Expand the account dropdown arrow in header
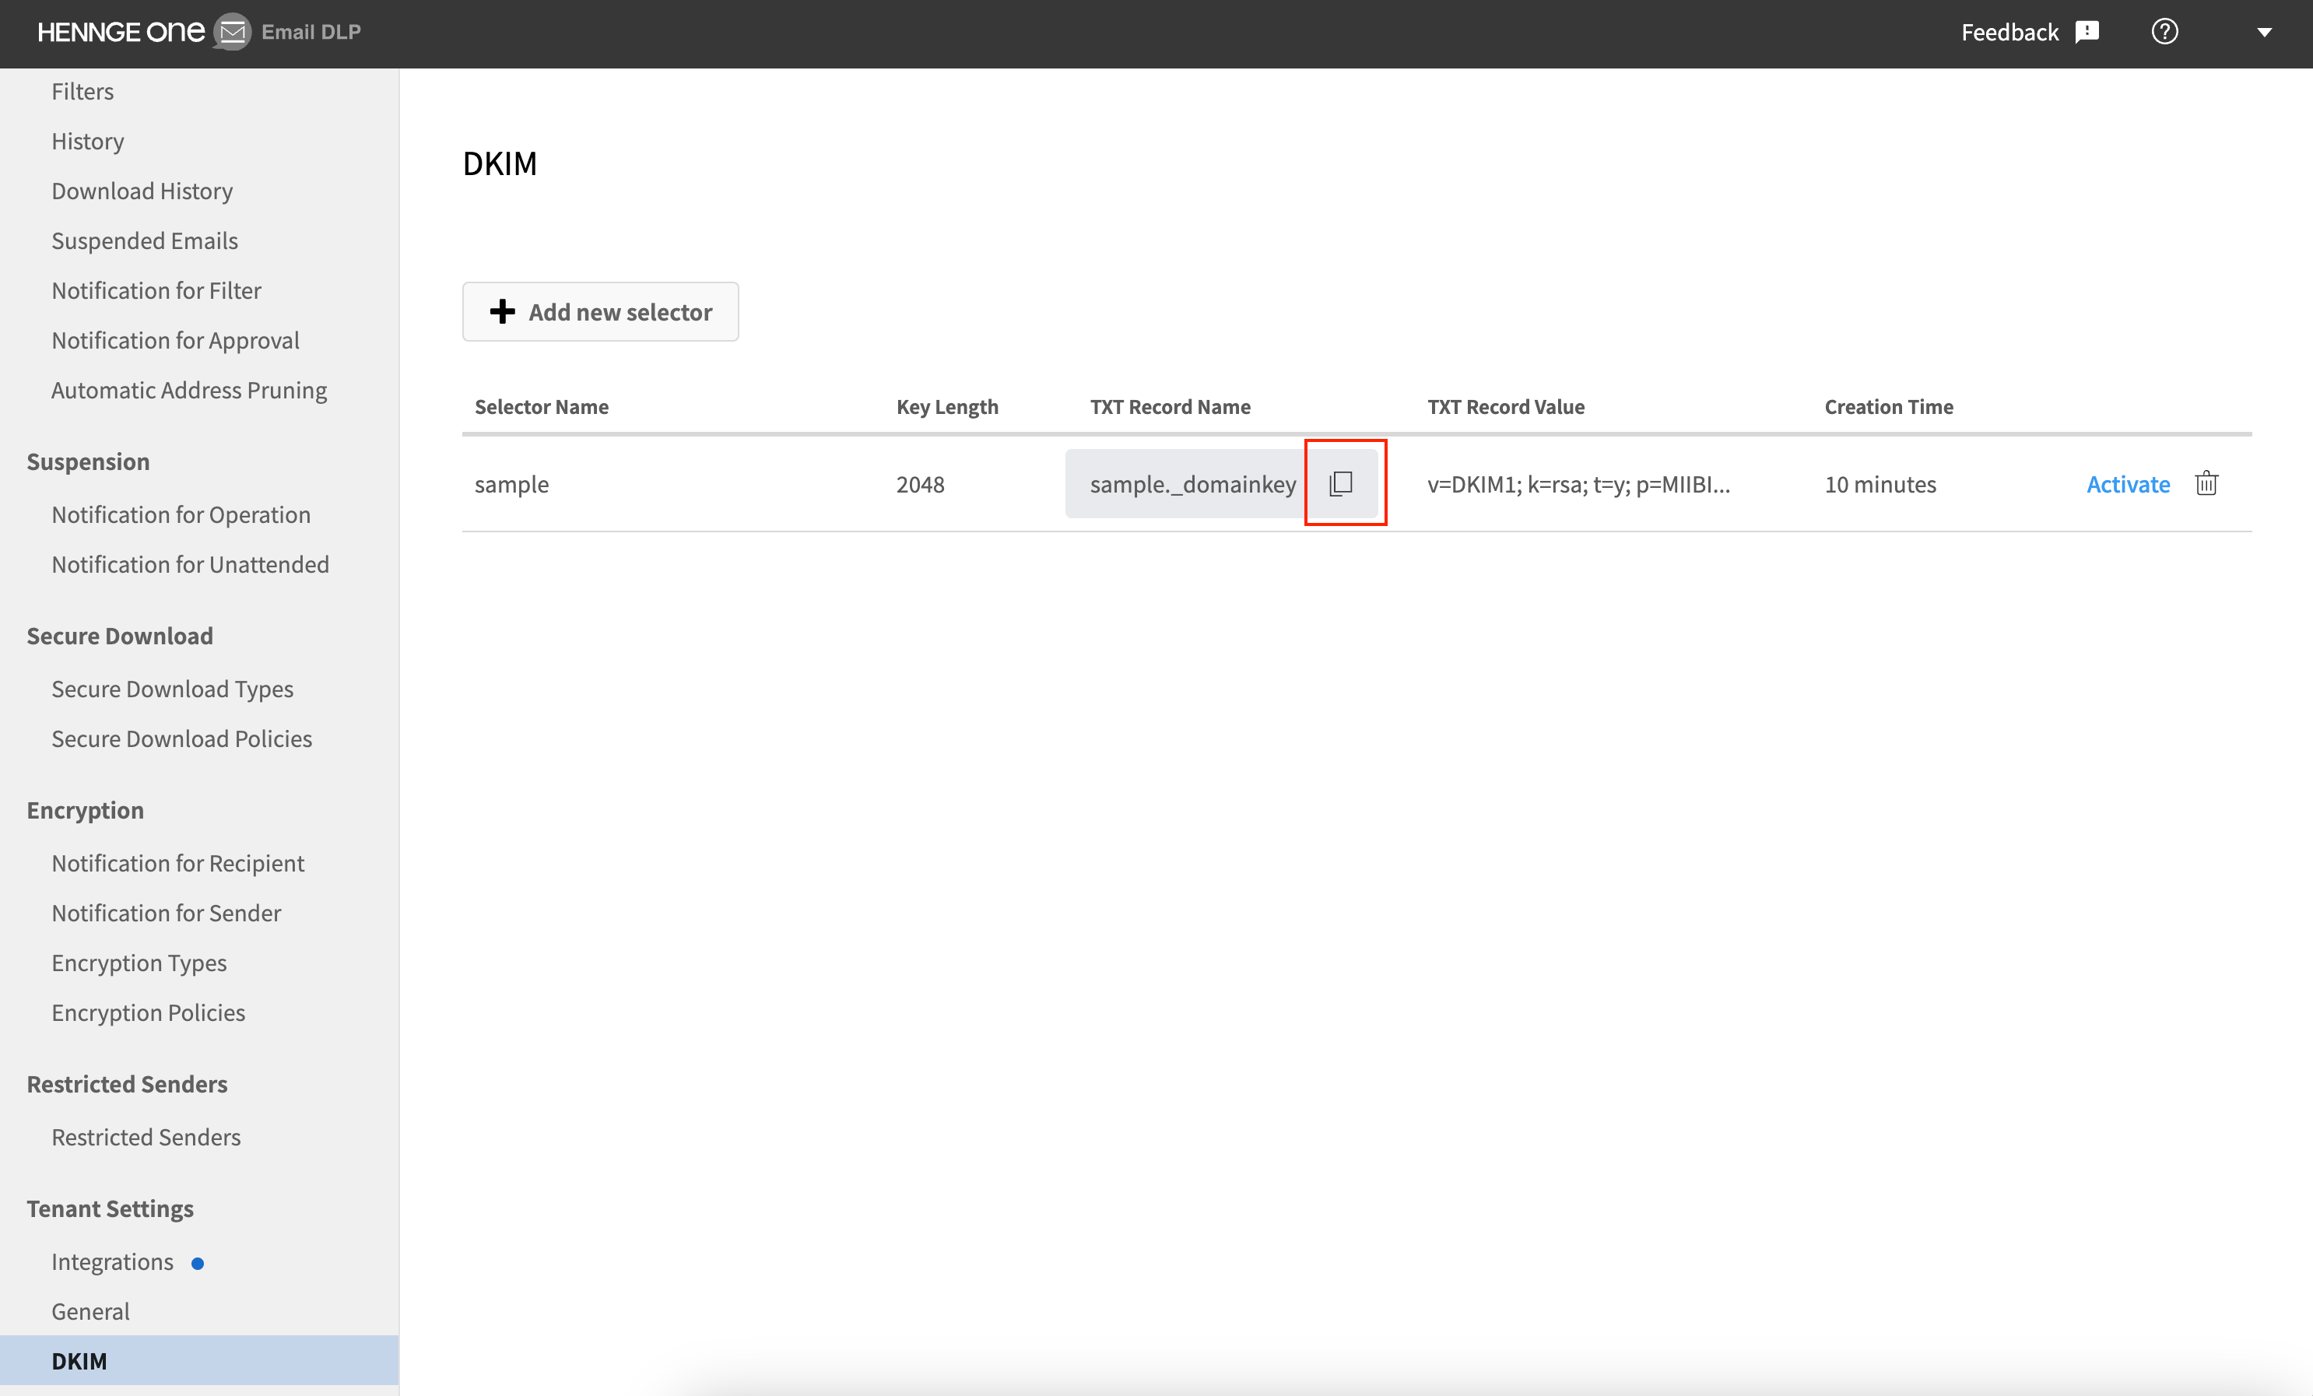This screenshot has width=2313, height=1396. tap(2264, 32)
